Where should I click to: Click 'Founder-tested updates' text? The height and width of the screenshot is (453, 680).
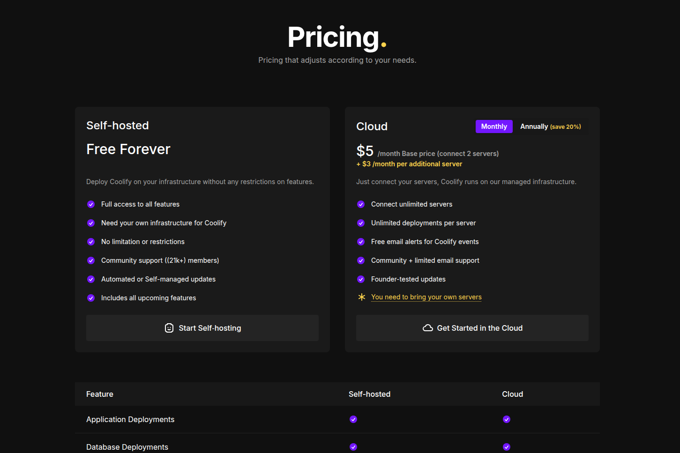click(409, 279)
